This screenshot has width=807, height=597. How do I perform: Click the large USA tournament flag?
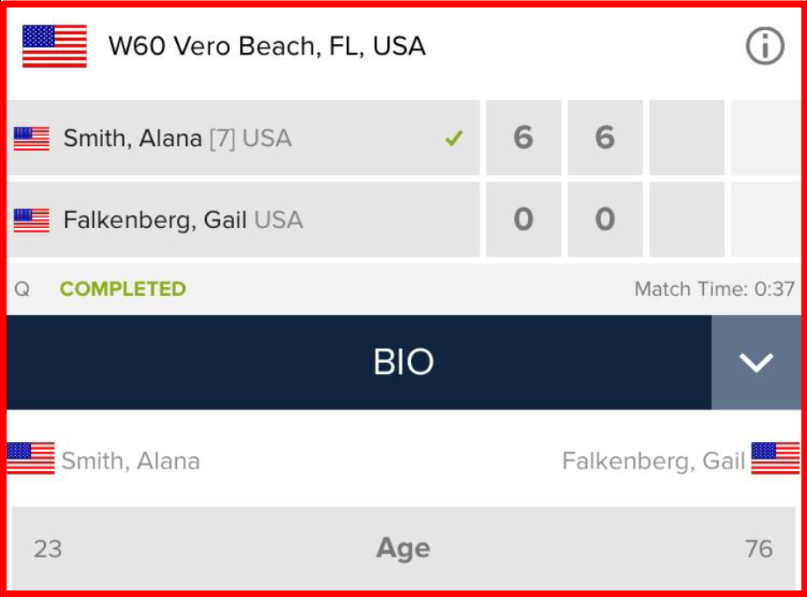(55, 46)
